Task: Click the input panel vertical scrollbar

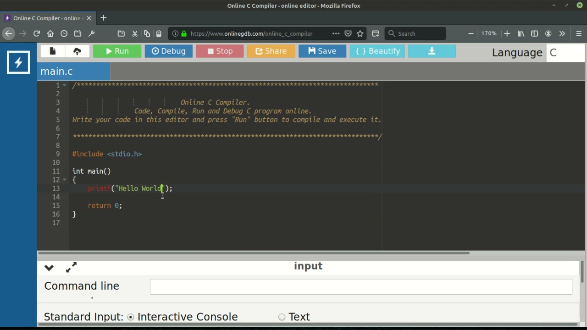Action: (x=582, y=272)
